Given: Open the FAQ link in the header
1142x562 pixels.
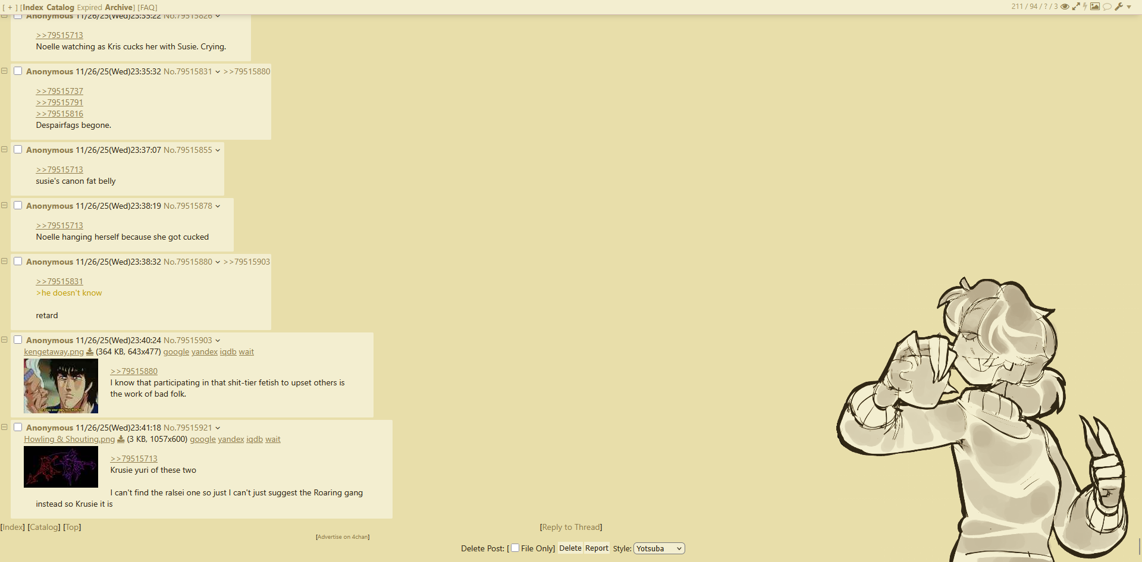Looking at the screenshot, I should click(x=148, y=8).
